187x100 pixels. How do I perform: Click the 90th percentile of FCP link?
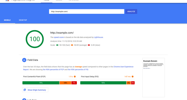pyautogui.click(x=54, y=70)
